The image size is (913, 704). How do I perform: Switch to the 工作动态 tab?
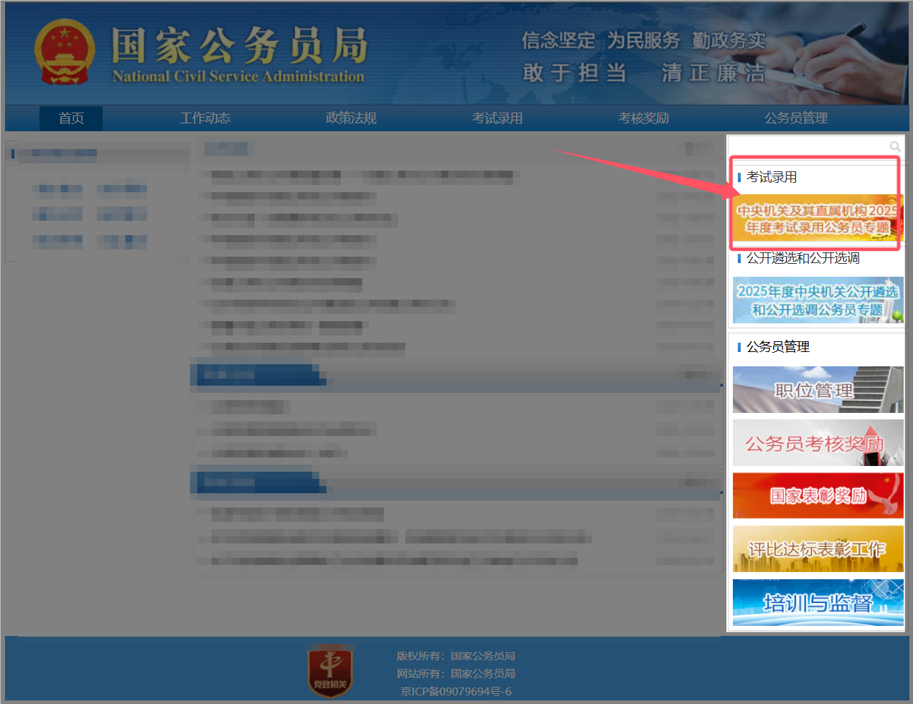[x=205, y=118]
